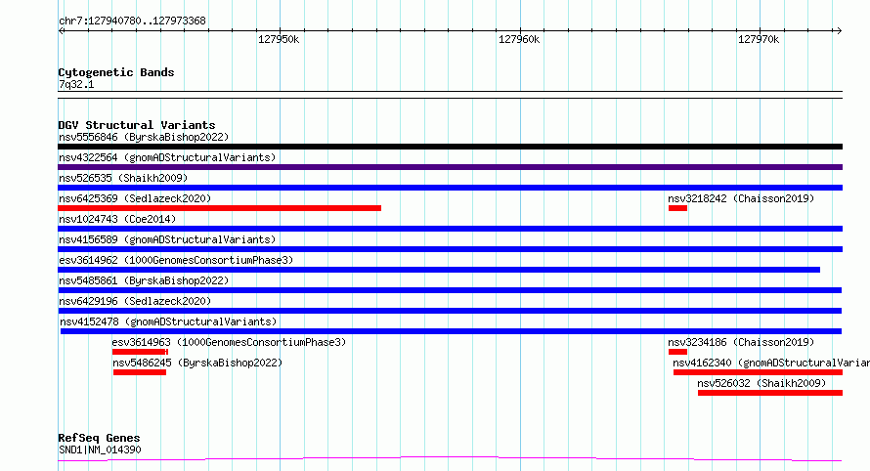Click the 127970k ruler label
Viewport: 870px width, 471px height.
click(759, 39)
